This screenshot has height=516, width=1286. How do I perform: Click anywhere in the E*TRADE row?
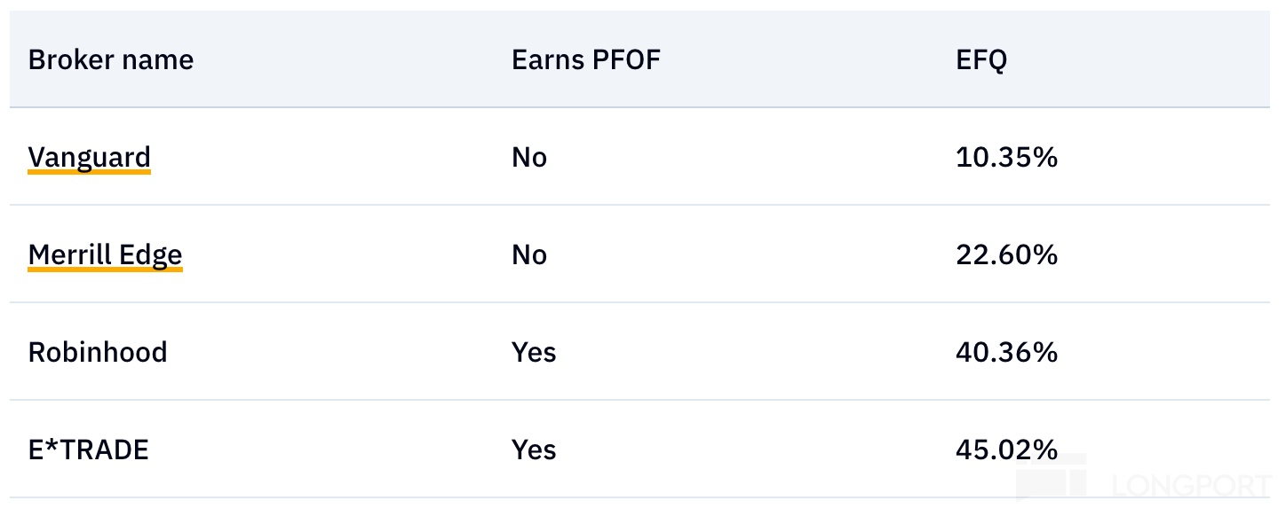[x=755, y=450]
